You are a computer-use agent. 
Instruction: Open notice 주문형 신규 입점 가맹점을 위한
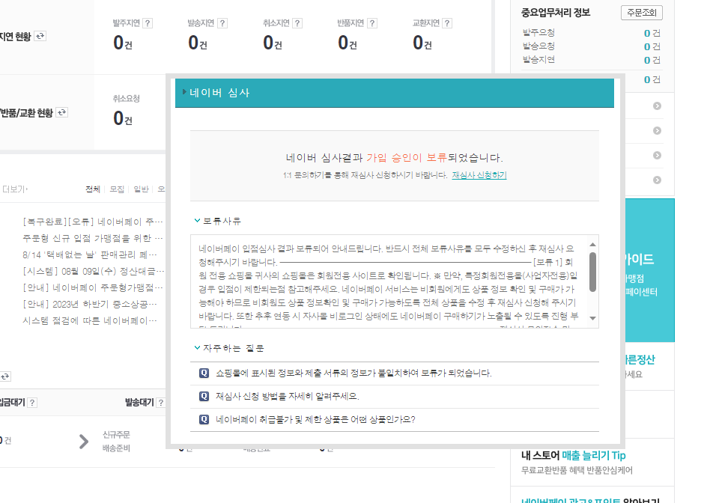[93, 238]
